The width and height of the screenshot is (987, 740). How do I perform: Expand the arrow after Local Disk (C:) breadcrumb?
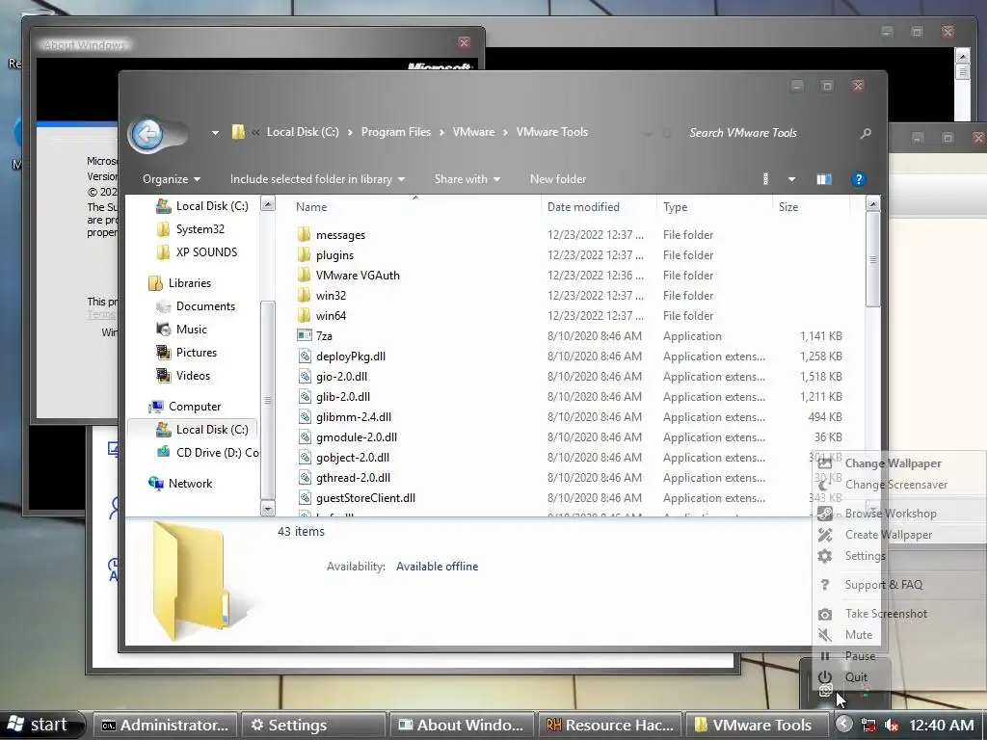tap(349, 132)
